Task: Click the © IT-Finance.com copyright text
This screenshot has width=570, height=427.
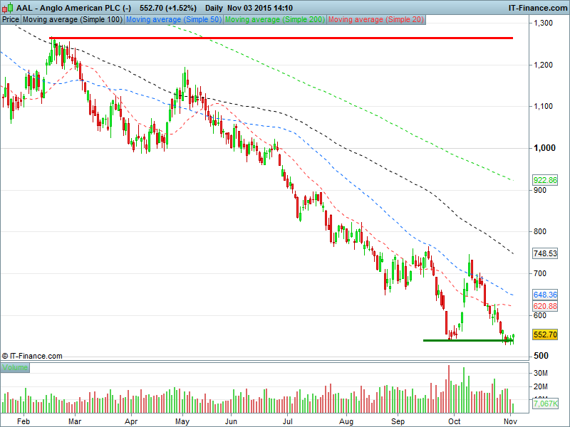Action: coord(32,356)
